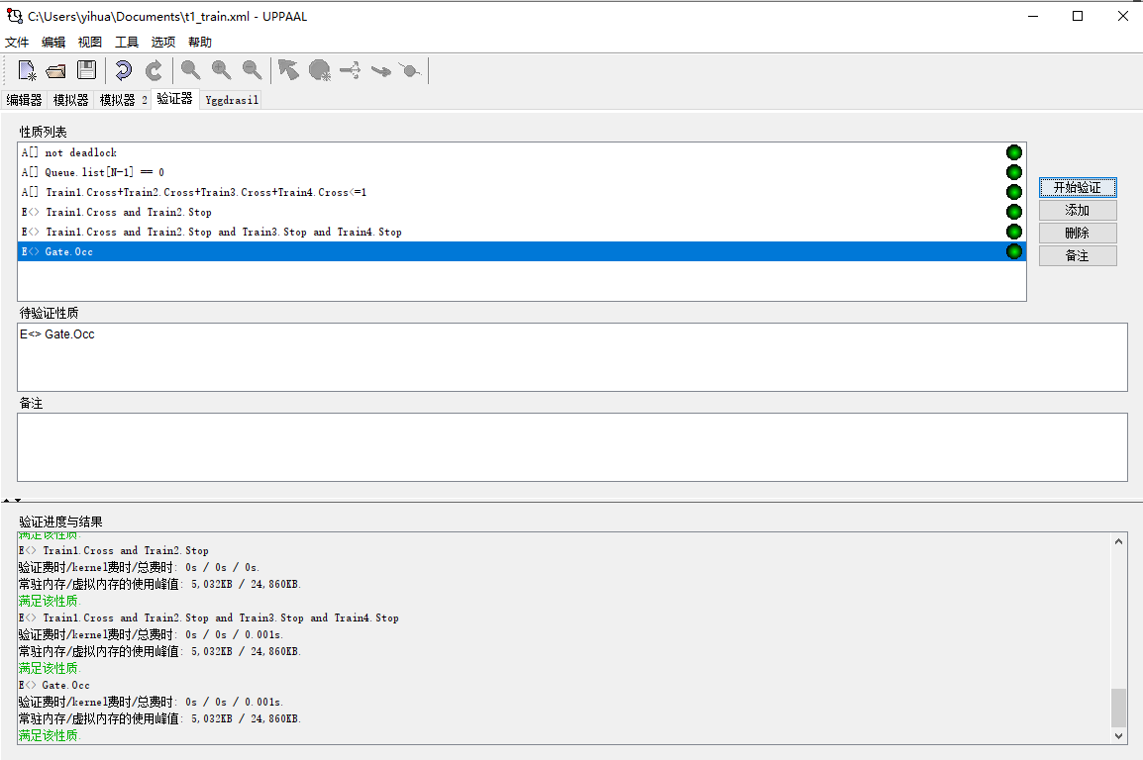Click the Open file folder icon
Screen dimensions: 1143x760
(56, 70)
